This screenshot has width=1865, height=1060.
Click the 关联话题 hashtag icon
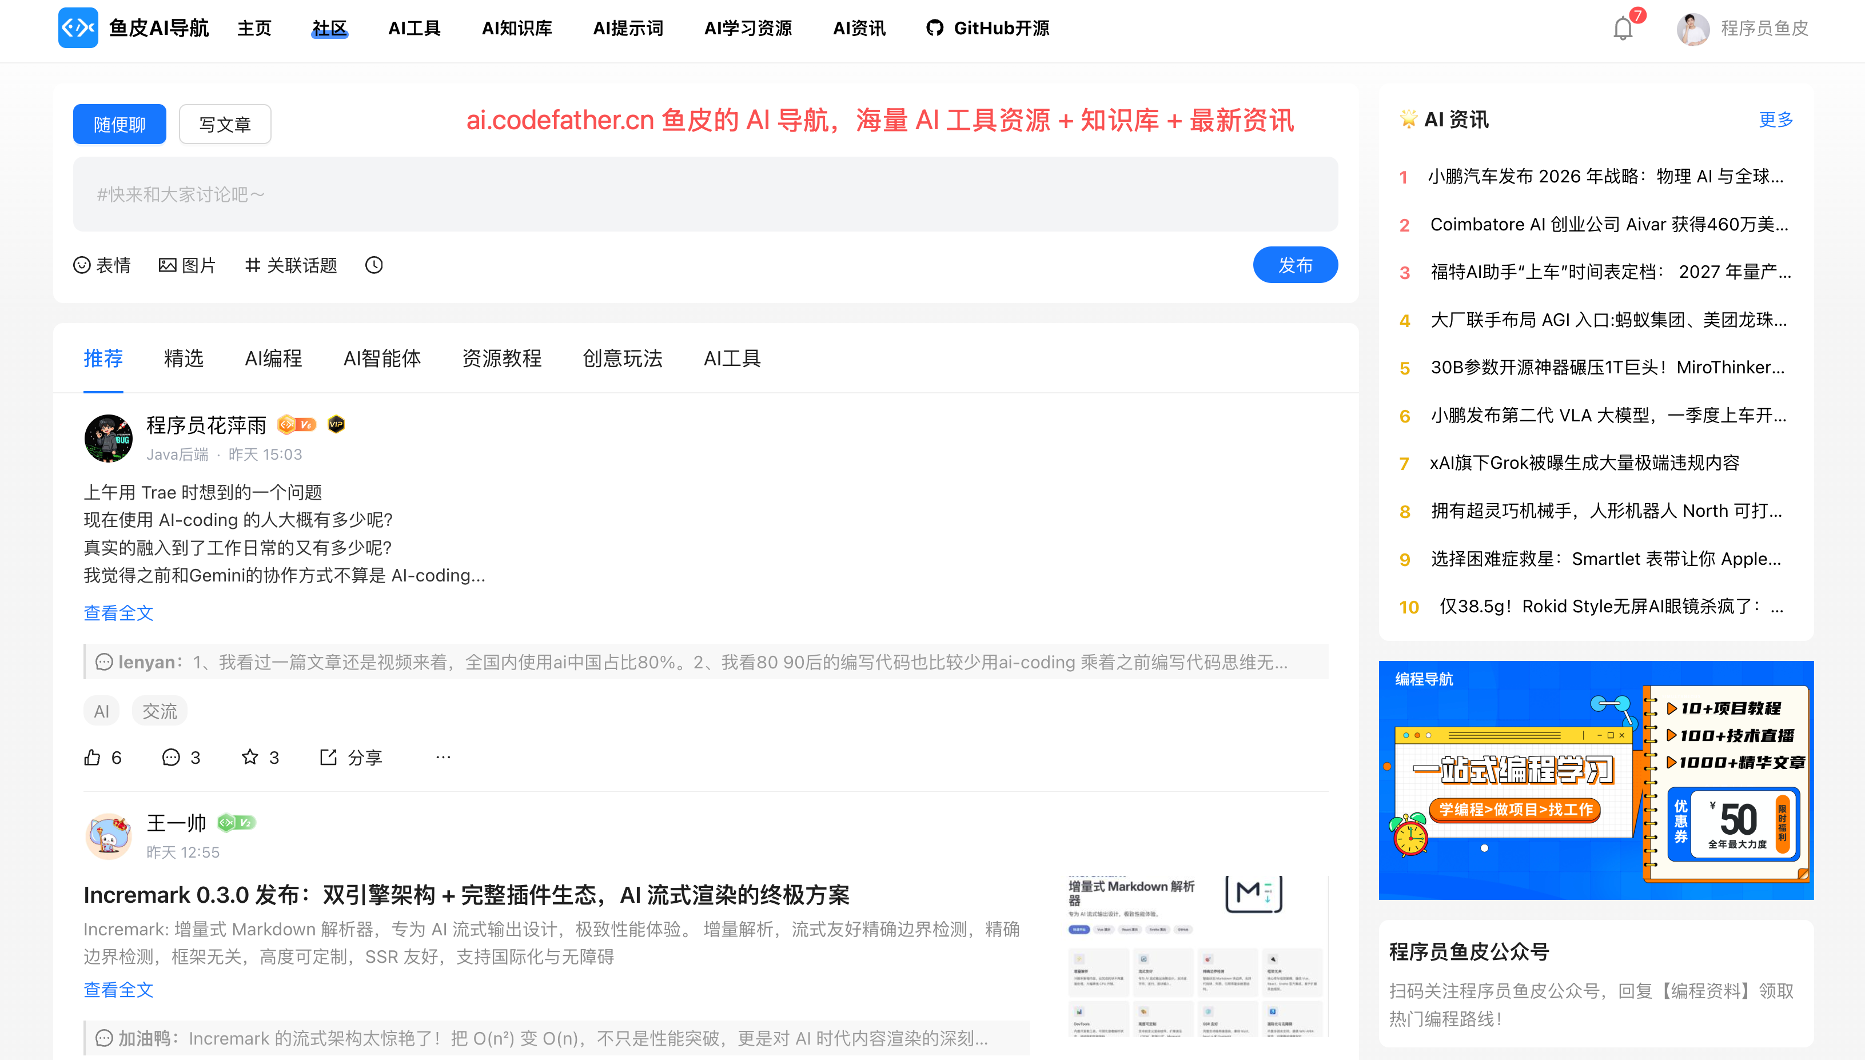click(x=253, y=265)
